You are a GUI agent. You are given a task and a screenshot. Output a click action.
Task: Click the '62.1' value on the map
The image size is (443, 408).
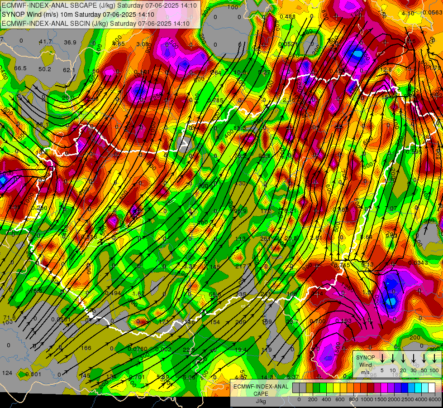69,70
